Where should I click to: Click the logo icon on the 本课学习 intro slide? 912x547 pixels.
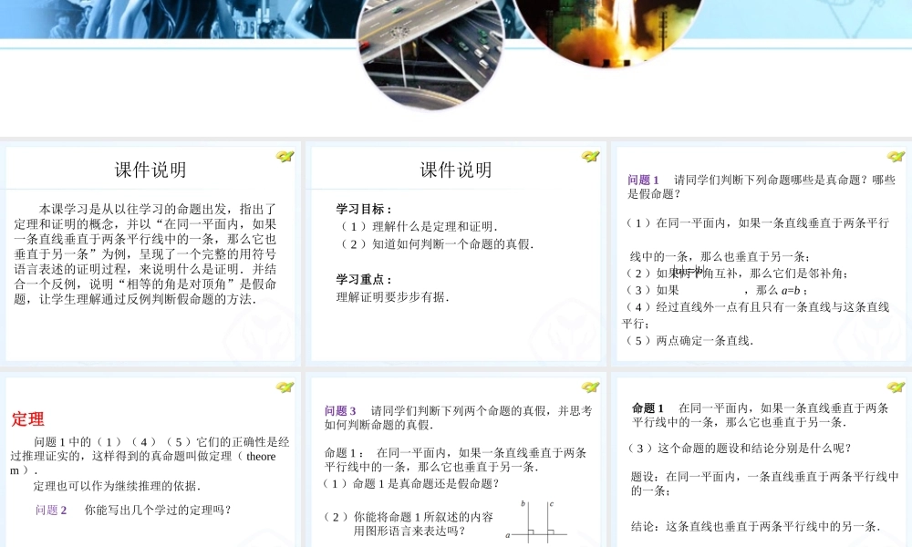click(285, 157)
